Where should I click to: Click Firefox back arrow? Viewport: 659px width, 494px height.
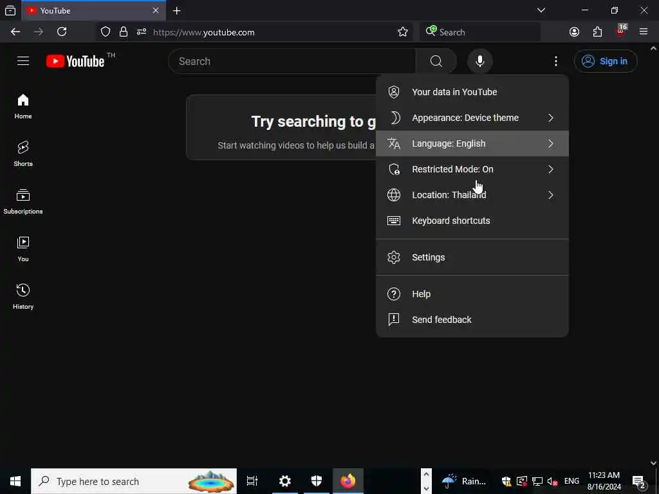[x=15, y=32]
